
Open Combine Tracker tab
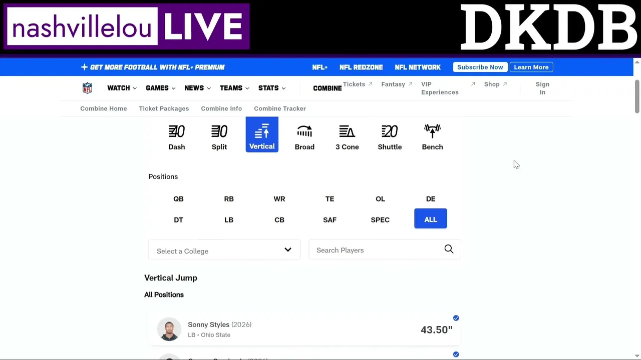[280, 108]
